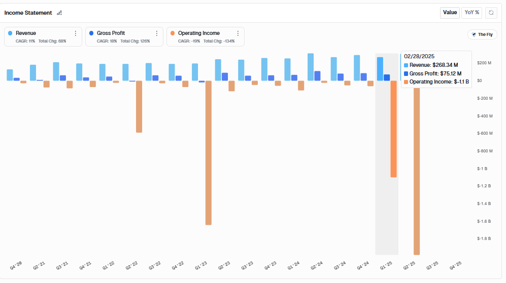Click the Q4 '20 x-axis label
The image size is (506, 283).
(16, 265)
